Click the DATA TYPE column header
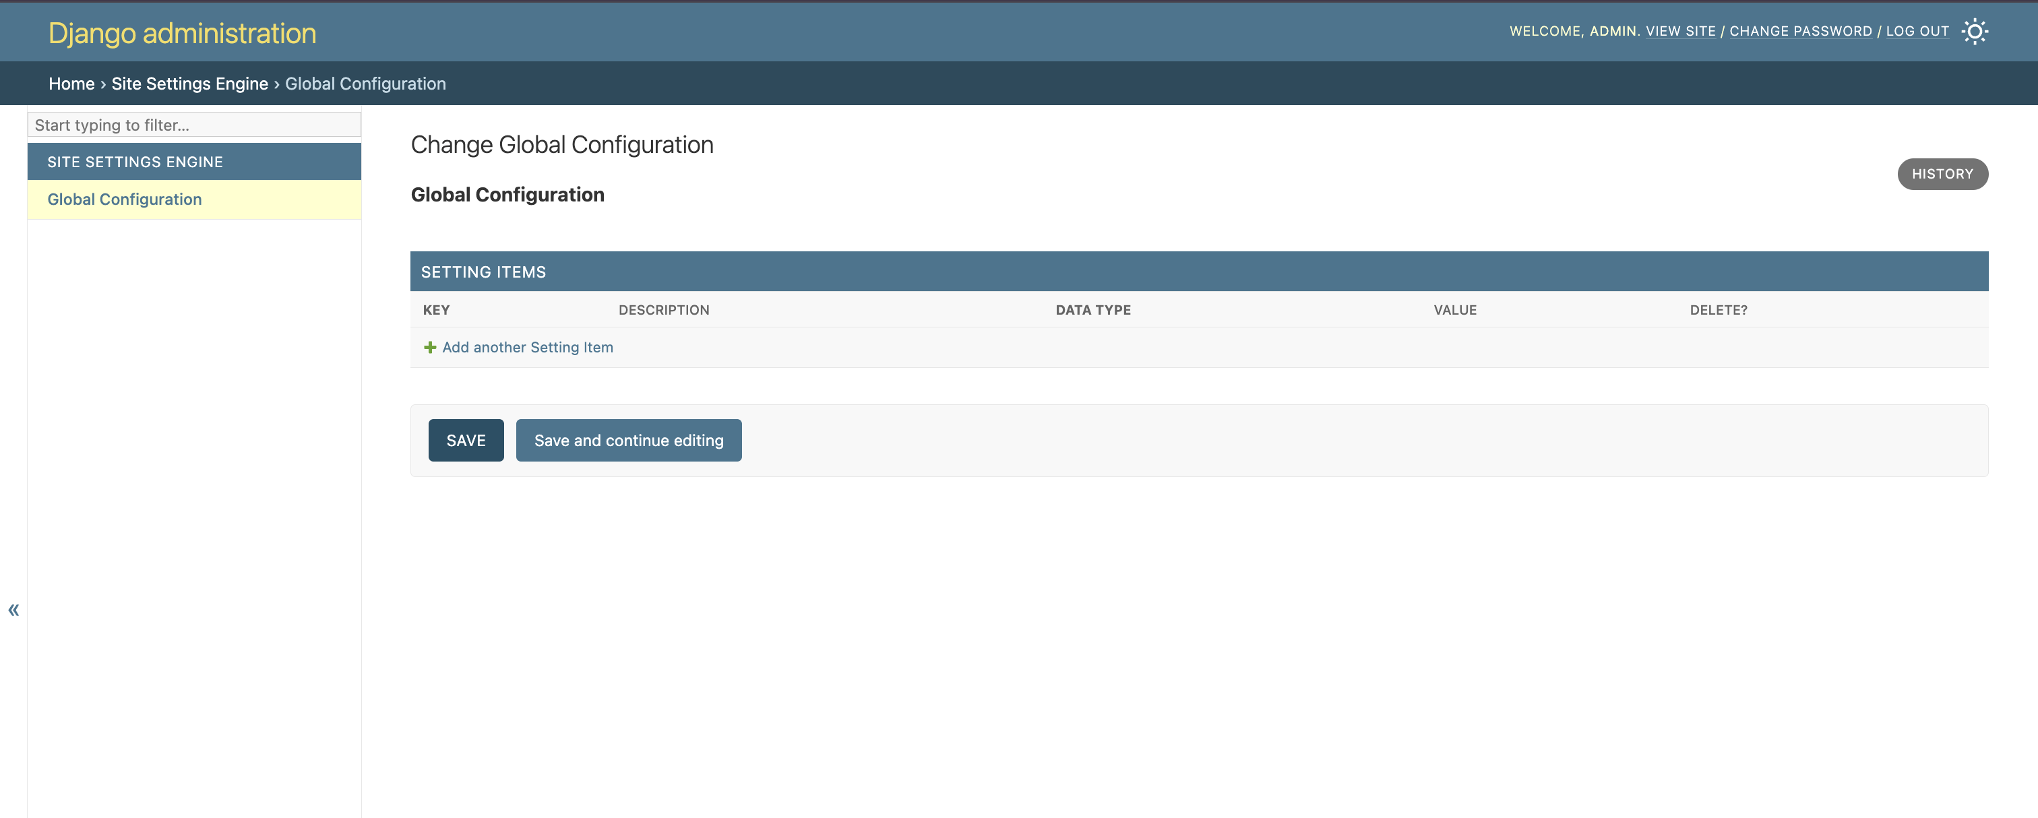 1092,310
